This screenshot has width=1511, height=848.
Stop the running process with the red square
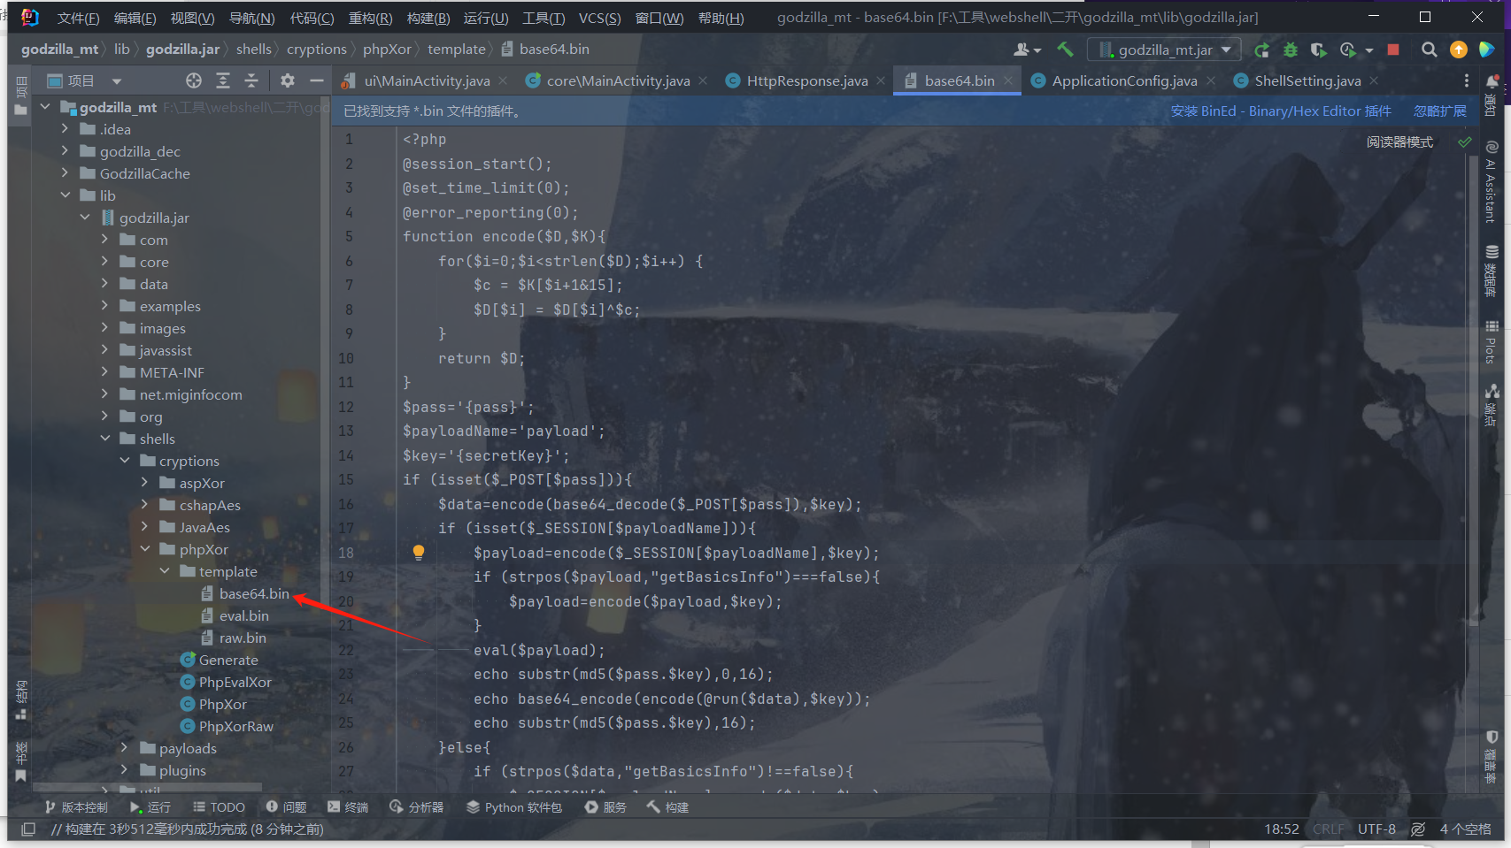point(1393,50)
